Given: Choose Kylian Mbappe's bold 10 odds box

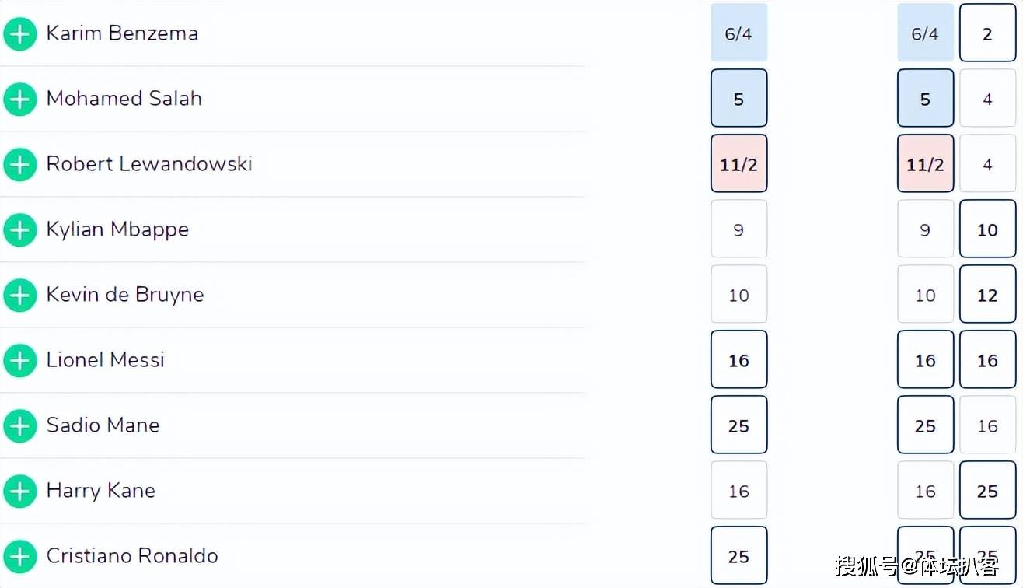Looking at the screenshot, I should click(987, 229).
